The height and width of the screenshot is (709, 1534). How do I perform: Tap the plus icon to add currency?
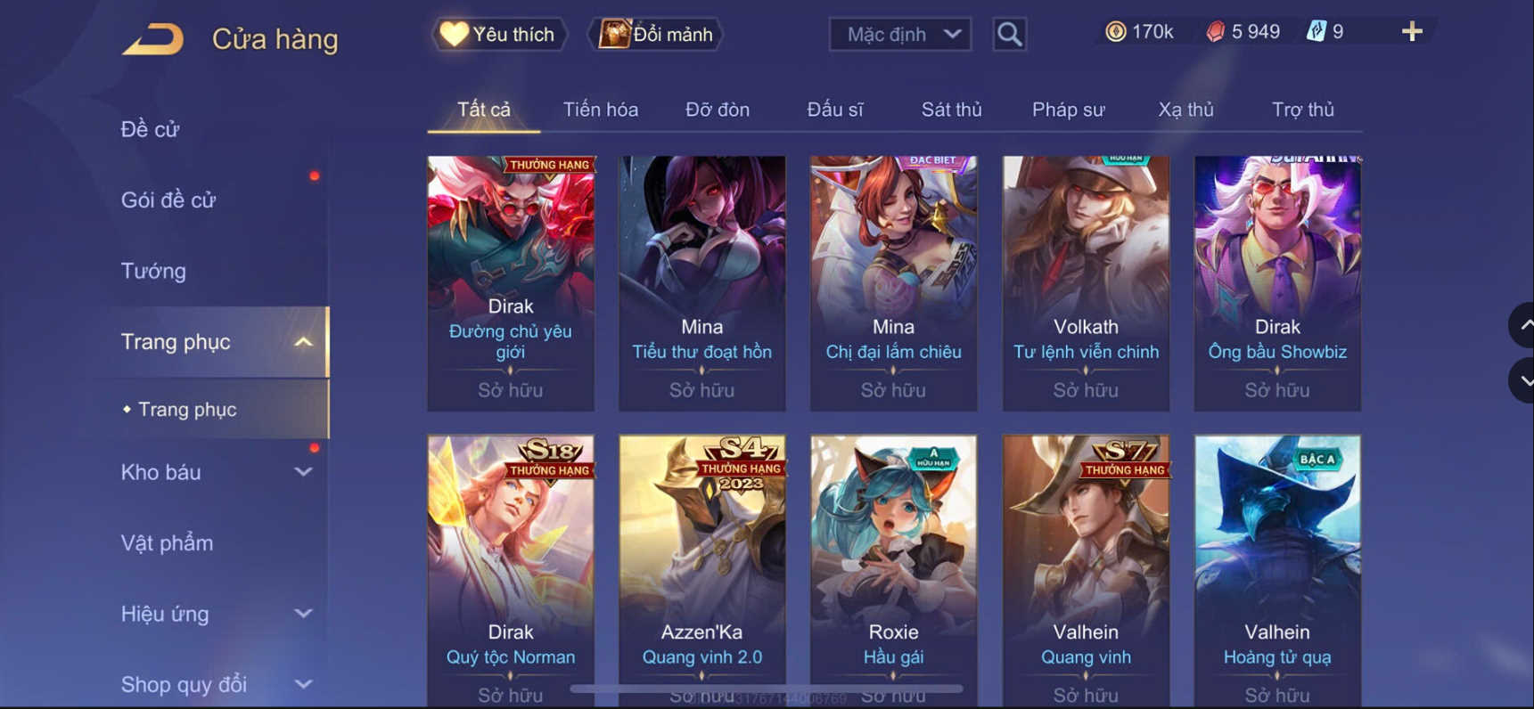[x=1412, y=32]
